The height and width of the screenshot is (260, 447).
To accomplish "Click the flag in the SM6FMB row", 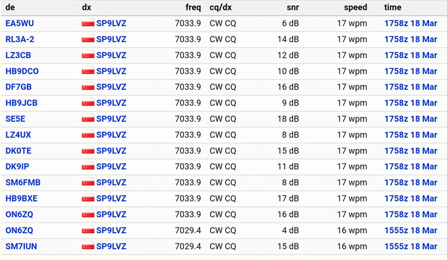I will click(88, 183).
